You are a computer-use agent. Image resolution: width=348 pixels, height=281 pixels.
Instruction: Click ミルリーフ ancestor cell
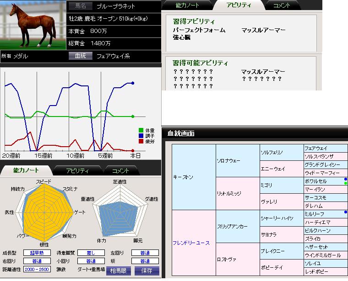point(326,214)
